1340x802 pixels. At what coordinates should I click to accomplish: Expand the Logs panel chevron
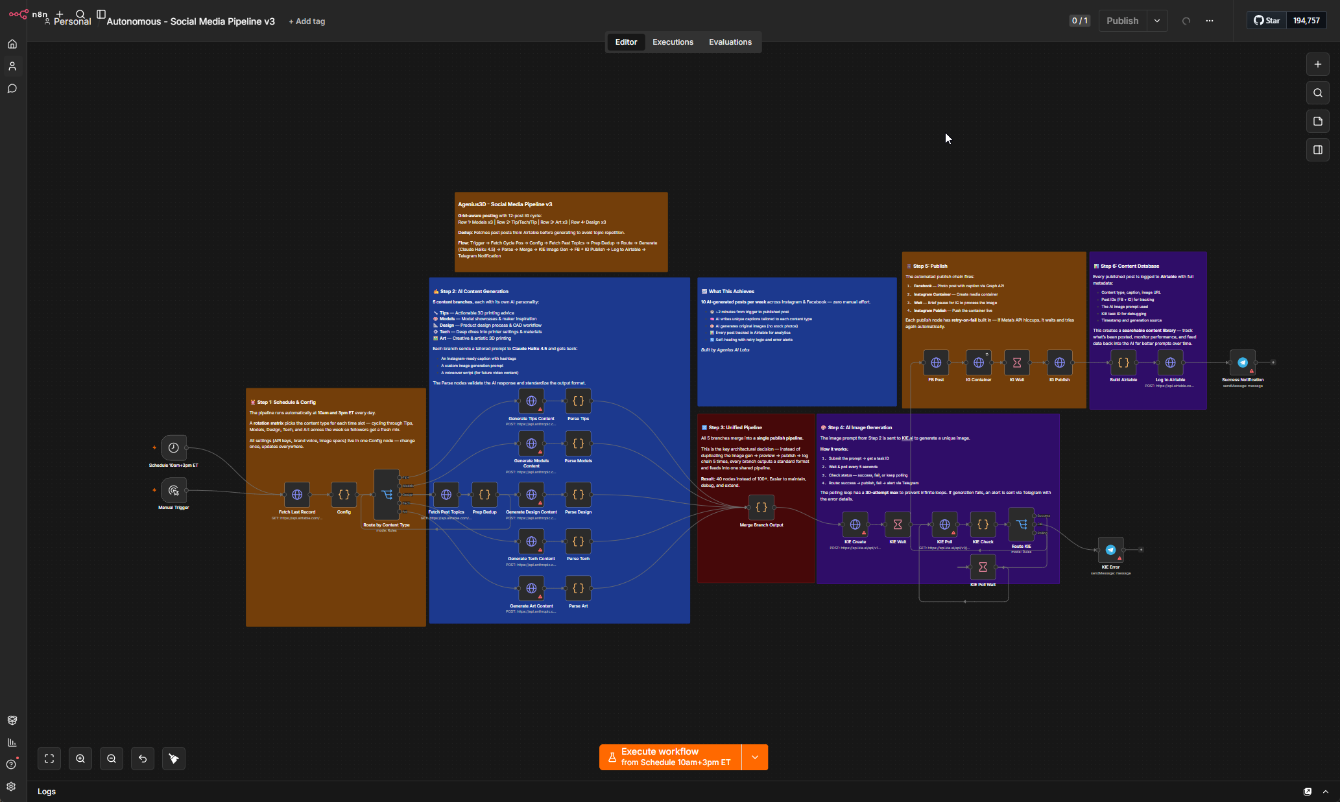[x=1326, y=792]
